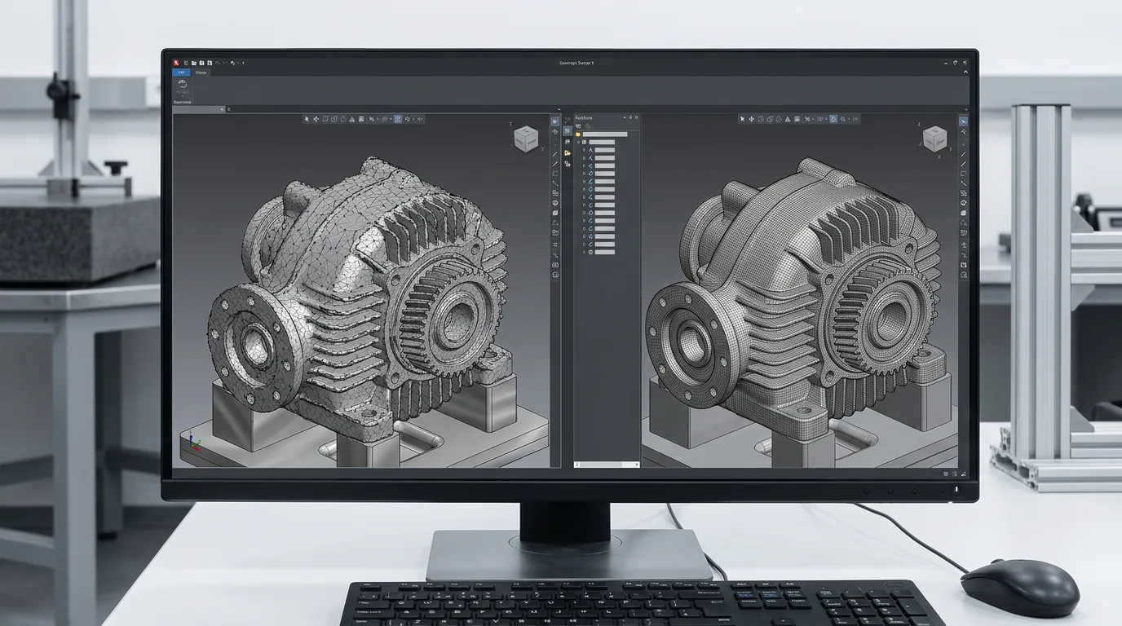Open the blue File tab
The image size is (1122, 626).
(x=181, y=73)
